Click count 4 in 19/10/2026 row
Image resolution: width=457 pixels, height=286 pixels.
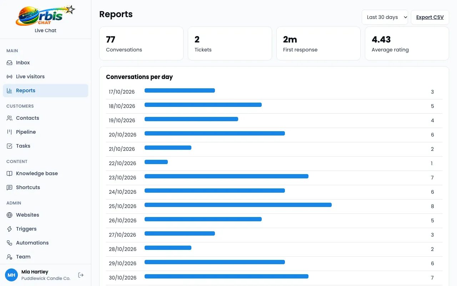(432, 120)
